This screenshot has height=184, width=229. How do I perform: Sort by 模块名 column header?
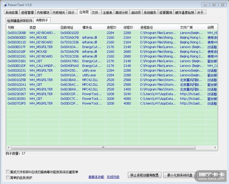(x=93, y=27)
